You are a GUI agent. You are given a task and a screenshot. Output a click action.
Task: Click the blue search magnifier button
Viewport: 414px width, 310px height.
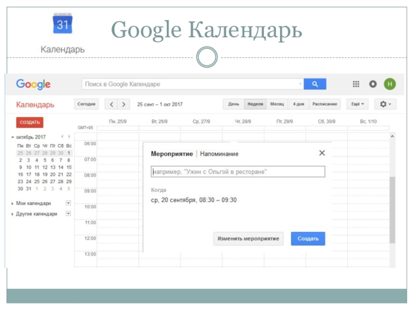tap(315, 84)
